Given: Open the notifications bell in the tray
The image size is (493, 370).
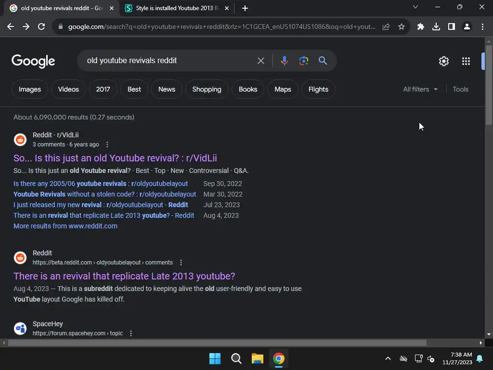Looking at the screenshot, I should pyautogui.click(x=480, y=358).
